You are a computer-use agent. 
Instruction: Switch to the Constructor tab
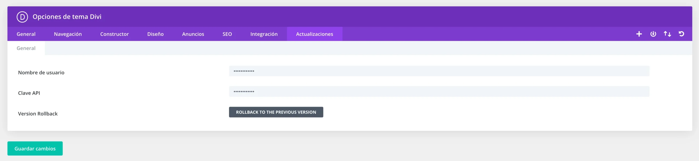pos(114,34)
